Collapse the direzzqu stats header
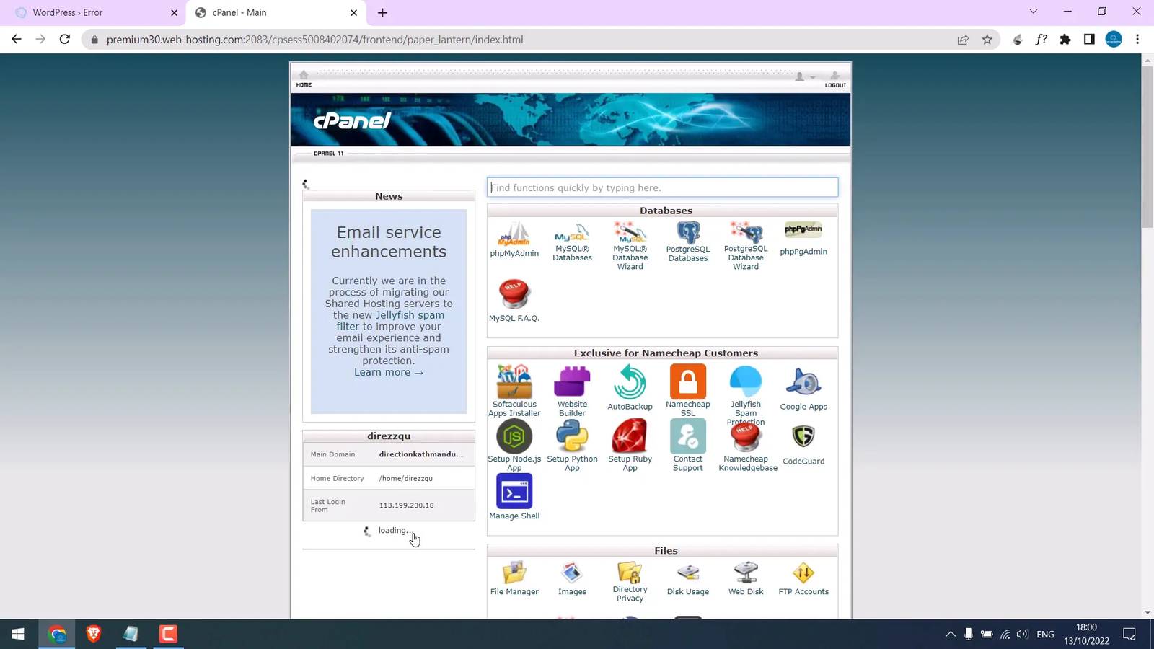The width and height of the screenshot is (1154, 649). click(x=389, y=436)
